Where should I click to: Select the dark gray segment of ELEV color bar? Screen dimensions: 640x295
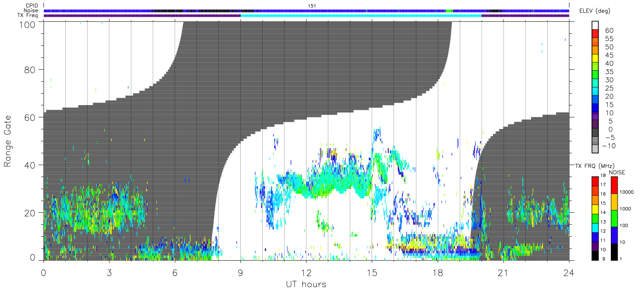coord(596,133)
